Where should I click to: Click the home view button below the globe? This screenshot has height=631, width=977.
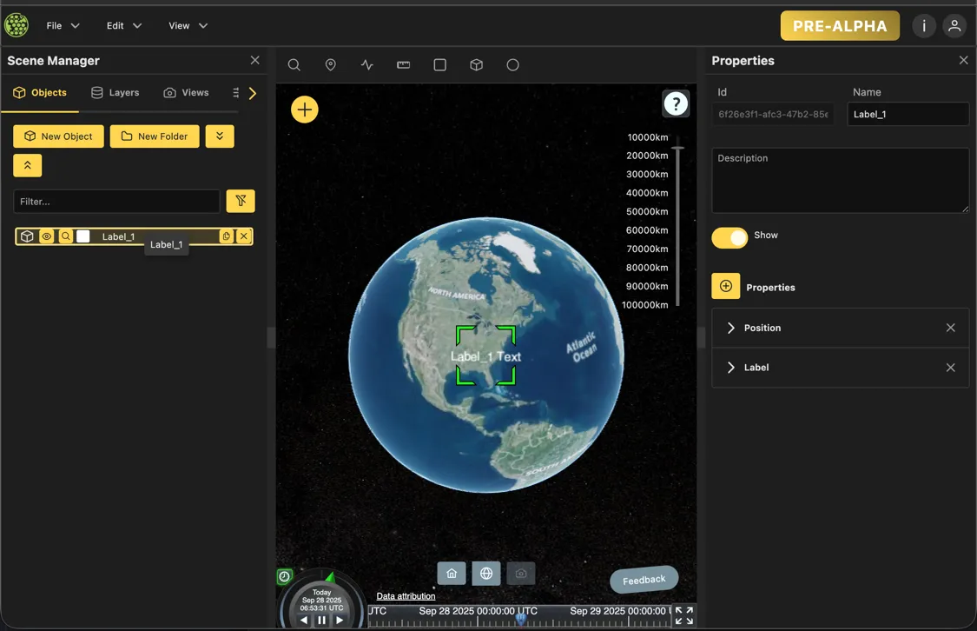tap(452, 574)
